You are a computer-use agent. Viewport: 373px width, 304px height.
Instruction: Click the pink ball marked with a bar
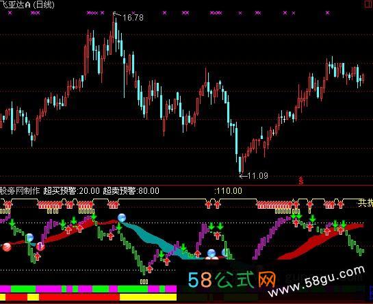(40, 246)
